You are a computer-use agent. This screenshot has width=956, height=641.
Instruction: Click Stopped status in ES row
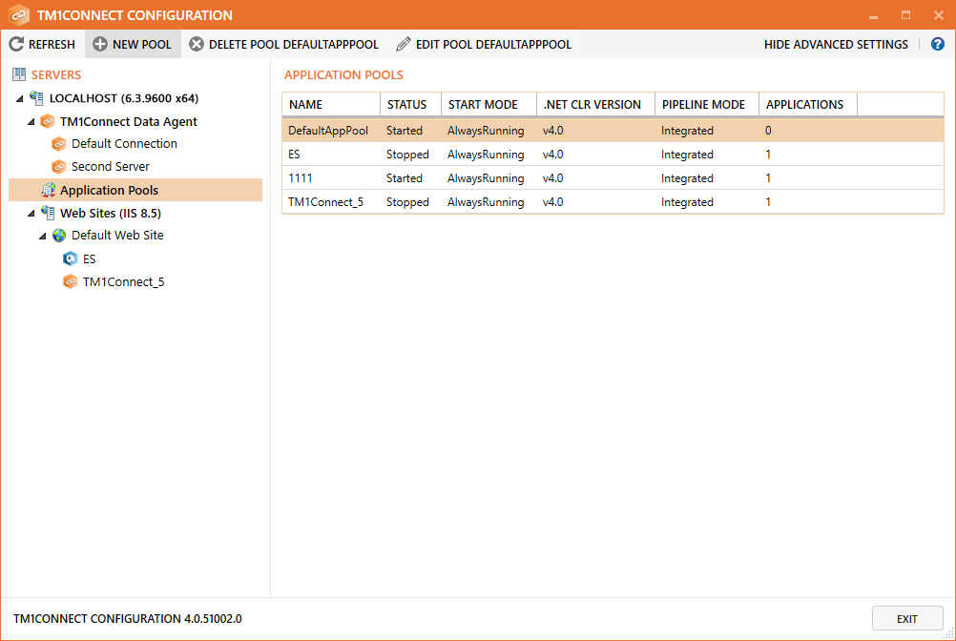pos(407,155)
